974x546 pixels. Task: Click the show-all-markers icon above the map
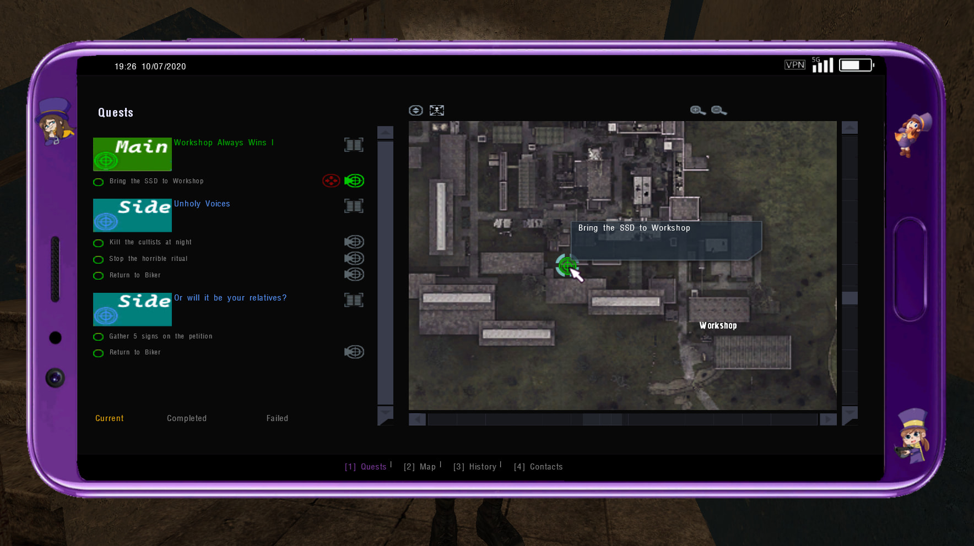[x=437, y=111]
